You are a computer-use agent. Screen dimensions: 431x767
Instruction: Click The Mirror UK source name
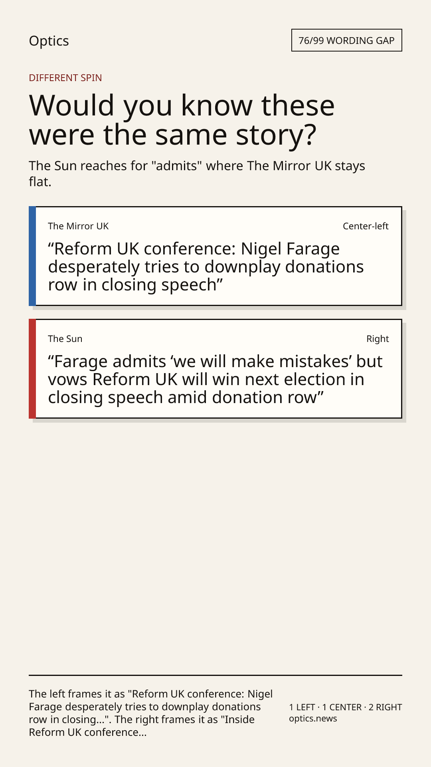[x=78, y=226]
